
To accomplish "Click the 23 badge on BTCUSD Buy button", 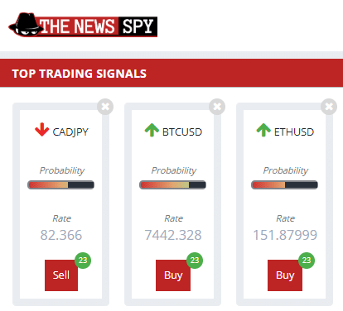I will pyautogui.click(x=195, y=261).
